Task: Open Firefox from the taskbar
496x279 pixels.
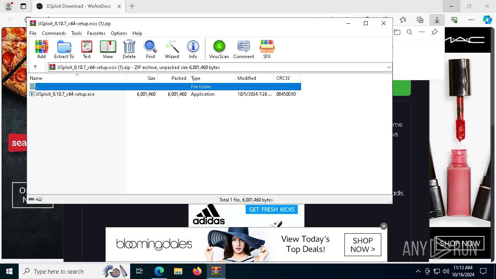Action: coord(197,271)
